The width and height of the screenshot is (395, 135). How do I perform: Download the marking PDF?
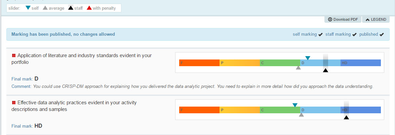click(343, 19)
